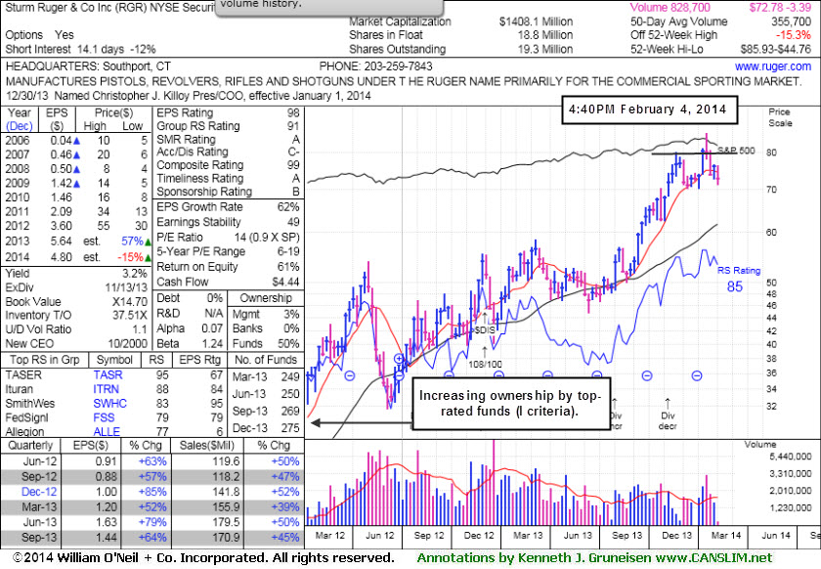The width and height of the screenshot is (821, 569).
Task: Click the Composite Rating 99 value
Action: [293, 165]
